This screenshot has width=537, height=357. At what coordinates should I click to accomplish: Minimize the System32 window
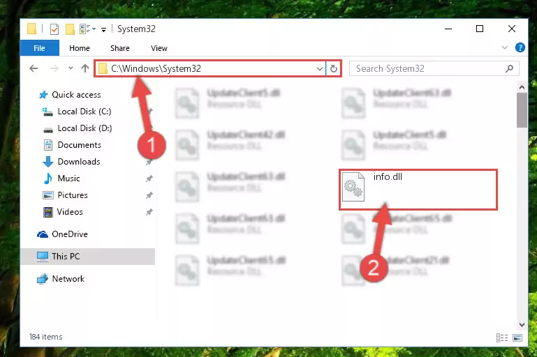pos(448,29)
